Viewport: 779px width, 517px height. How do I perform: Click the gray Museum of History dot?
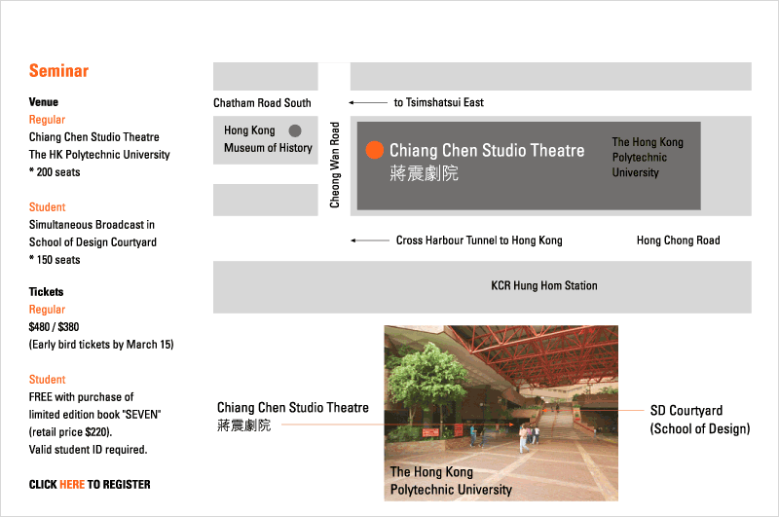pyautogui.click(x=295, y=129)
